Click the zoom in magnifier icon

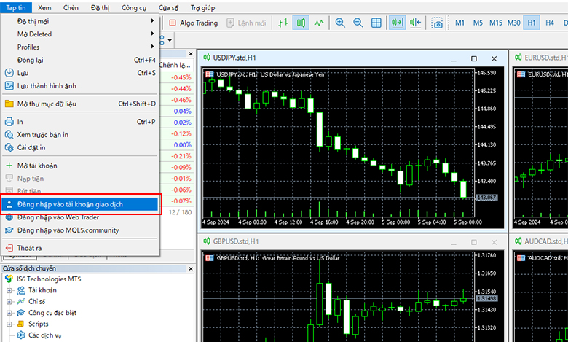click(340, 23)
